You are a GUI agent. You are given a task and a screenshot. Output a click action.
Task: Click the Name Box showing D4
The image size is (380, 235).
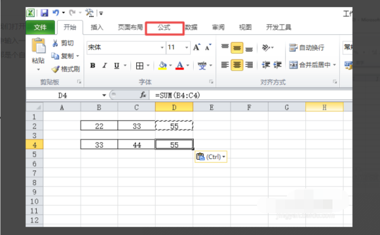click(63, 95)
